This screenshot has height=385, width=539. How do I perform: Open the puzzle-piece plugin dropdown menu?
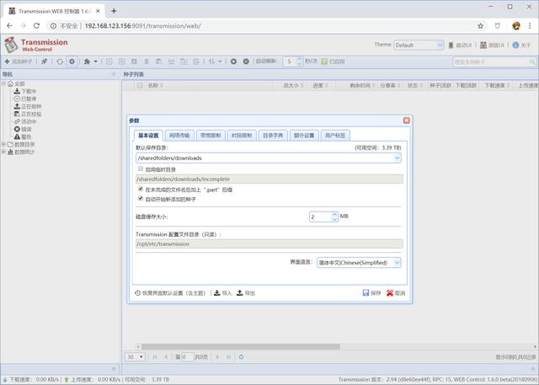[90, 61]
